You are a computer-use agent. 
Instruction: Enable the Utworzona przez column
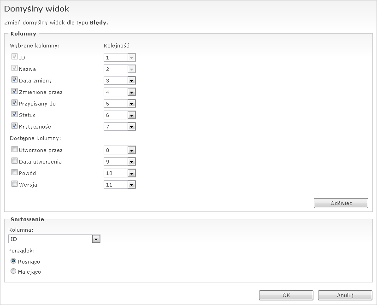pyautogui.click(x=14, y=149)
